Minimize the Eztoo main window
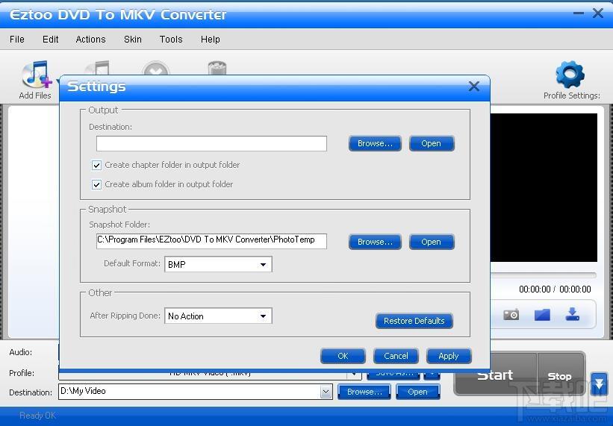 coord(579,13)
